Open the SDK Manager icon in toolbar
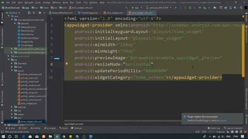The image size is (248, 139). pyautogui.click(x=235, y=8)
